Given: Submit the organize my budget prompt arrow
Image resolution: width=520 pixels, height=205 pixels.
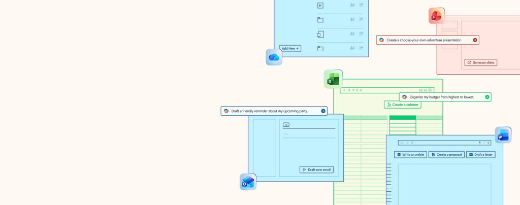Looking at the screenshot, I should pyautogui.click(x=487, y=97).
